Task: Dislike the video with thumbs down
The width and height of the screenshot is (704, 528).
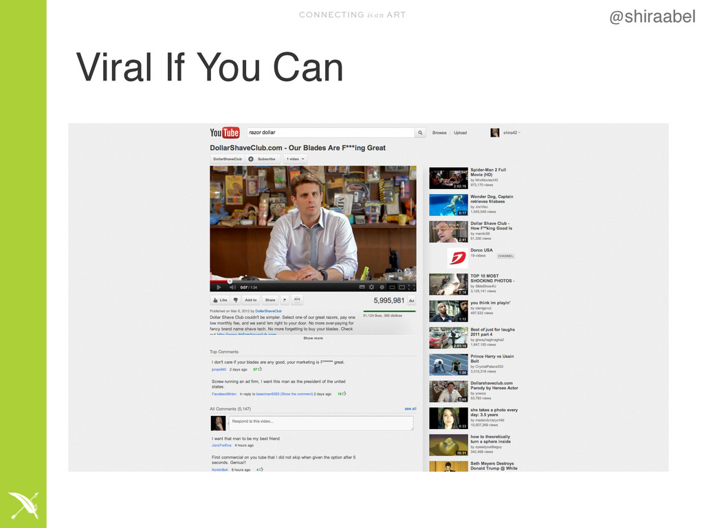Action: (236, 300)
